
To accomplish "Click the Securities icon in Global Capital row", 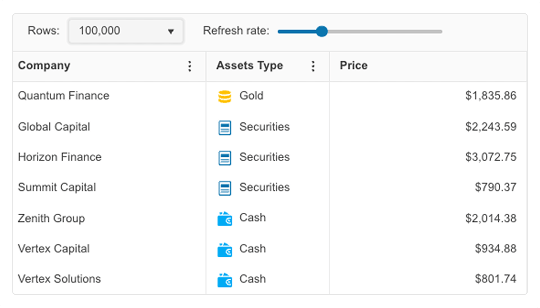I will click(x=225, y=127).
